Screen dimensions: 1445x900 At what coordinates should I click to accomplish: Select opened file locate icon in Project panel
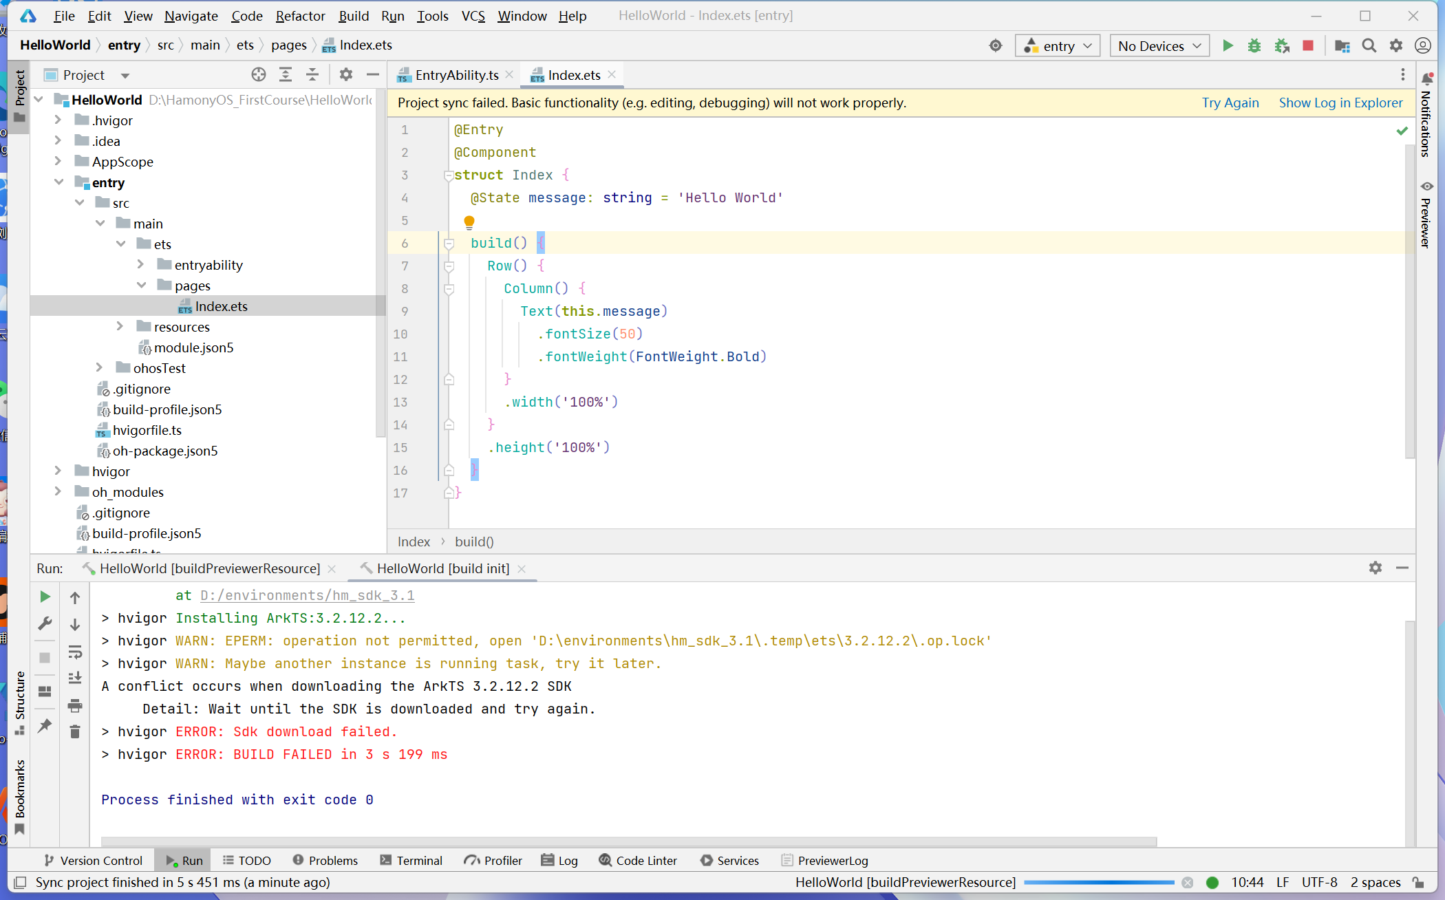(259, 74)
